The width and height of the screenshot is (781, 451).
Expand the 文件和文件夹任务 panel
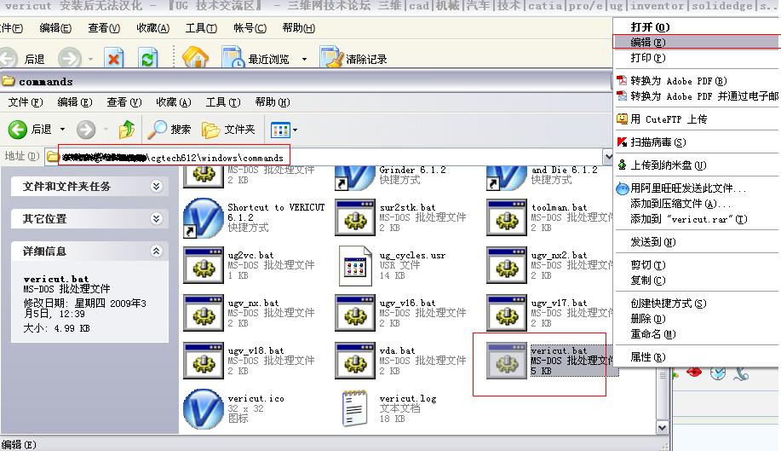(x=157, y=187)
